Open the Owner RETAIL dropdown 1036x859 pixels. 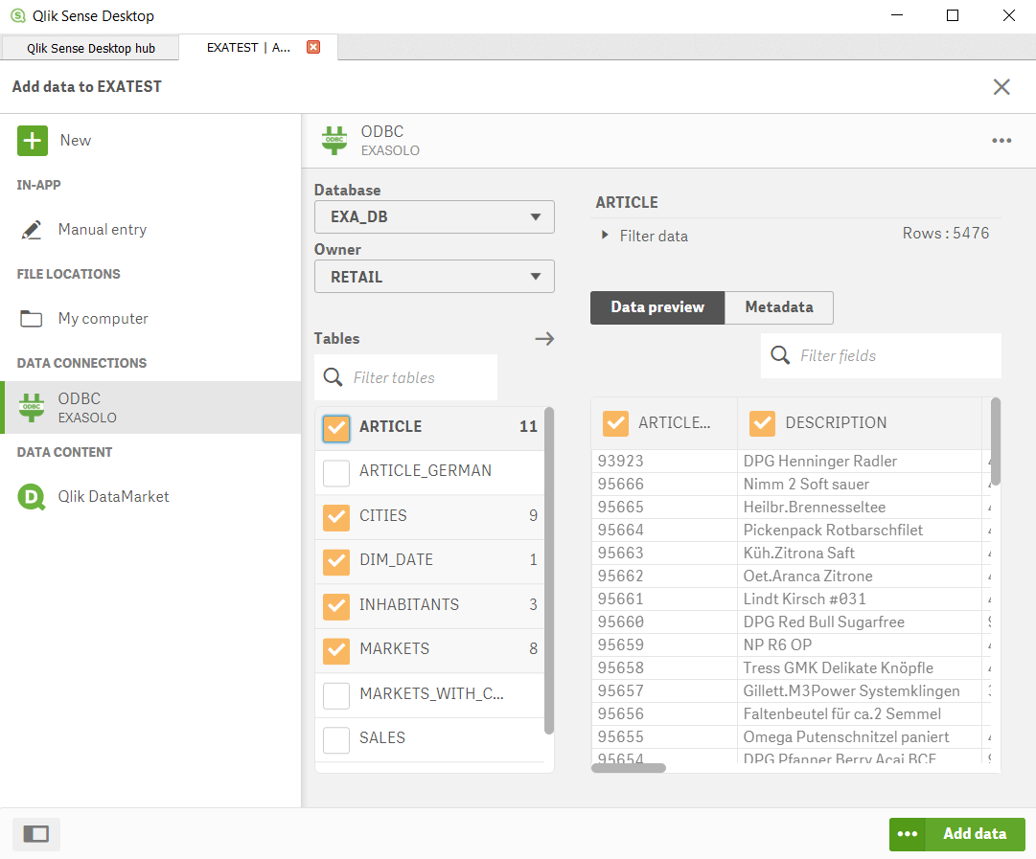(x=434, y=277)
